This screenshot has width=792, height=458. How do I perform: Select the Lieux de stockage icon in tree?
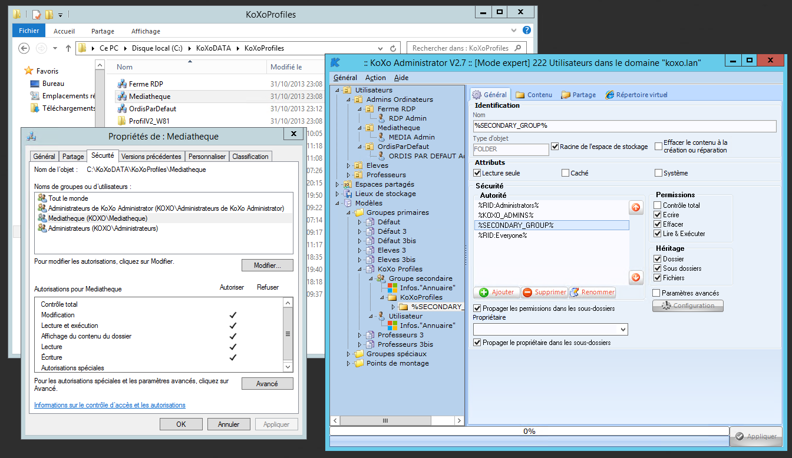(348, 194)
